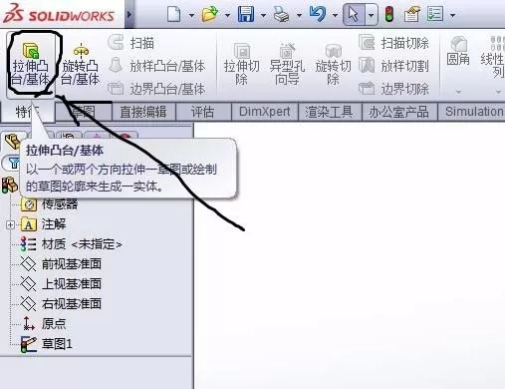Click Swept Cut (扫描切除)
The image size is (505, 389).
[394, 43]
